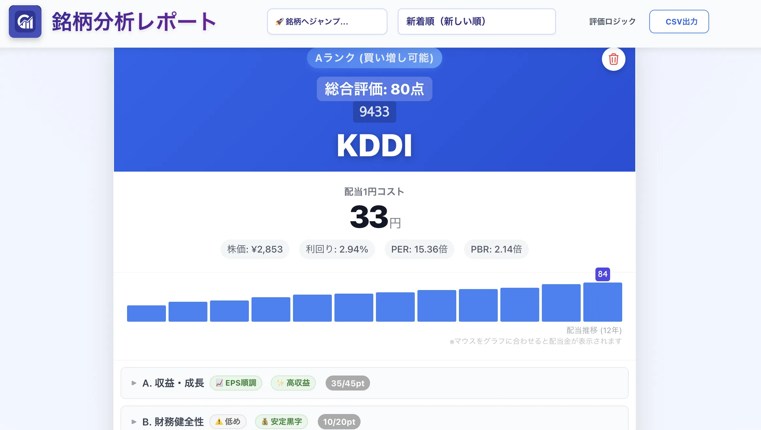Screen dimensions: 761x430
Task: Click the last dividend bar labeled 84
Action: coord(603,302)
